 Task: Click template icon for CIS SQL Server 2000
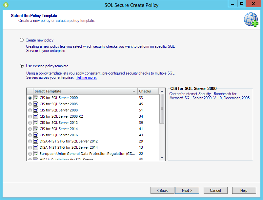pos(36,98)
